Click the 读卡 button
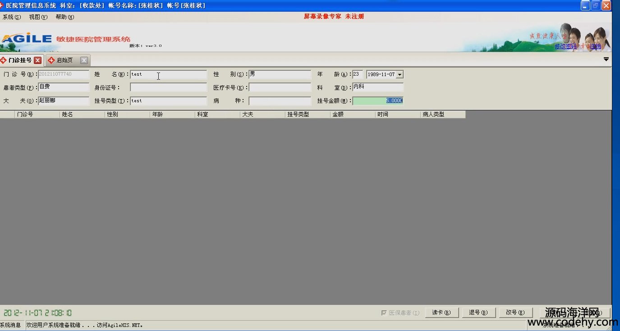 tap(441, 313)
